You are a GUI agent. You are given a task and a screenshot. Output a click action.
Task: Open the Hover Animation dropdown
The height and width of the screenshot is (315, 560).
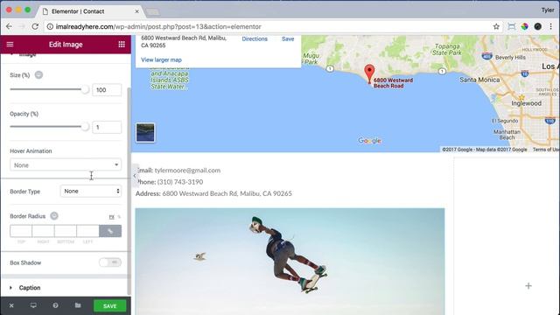(x=66, y=165)
